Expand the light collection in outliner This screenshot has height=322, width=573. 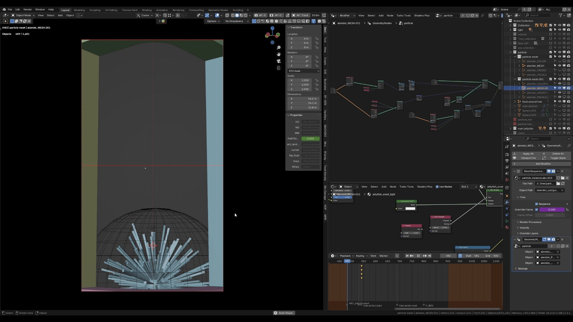511,30
